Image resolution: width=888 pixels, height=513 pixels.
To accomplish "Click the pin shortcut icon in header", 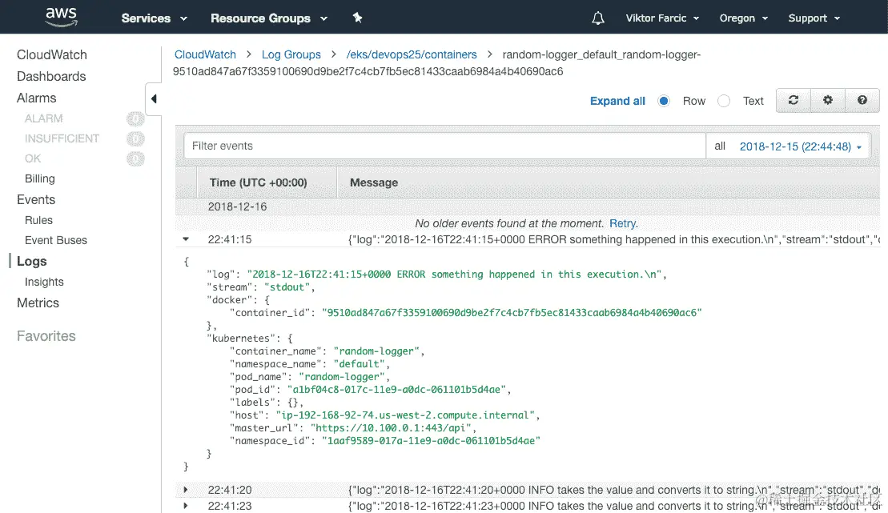I will click(x=357, y=18).
